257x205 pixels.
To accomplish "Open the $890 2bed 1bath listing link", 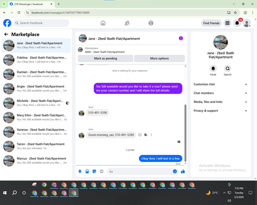I will pyautogui.click(x=105, y=52).
